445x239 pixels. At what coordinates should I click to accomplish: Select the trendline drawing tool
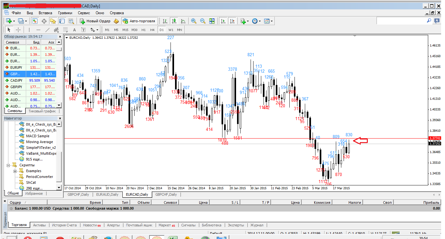(47, 30)
